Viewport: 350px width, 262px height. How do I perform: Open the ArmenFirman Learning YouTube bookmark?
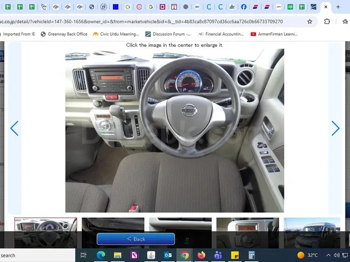(x=274, y=34)
